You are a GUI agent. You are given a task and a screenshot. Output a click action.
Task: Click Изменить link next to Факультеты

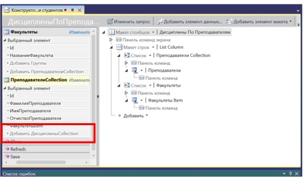79,32
